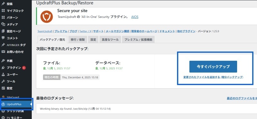Click the 現在の時間 label badge
The image size is (257, 119).
coord(52,77)
